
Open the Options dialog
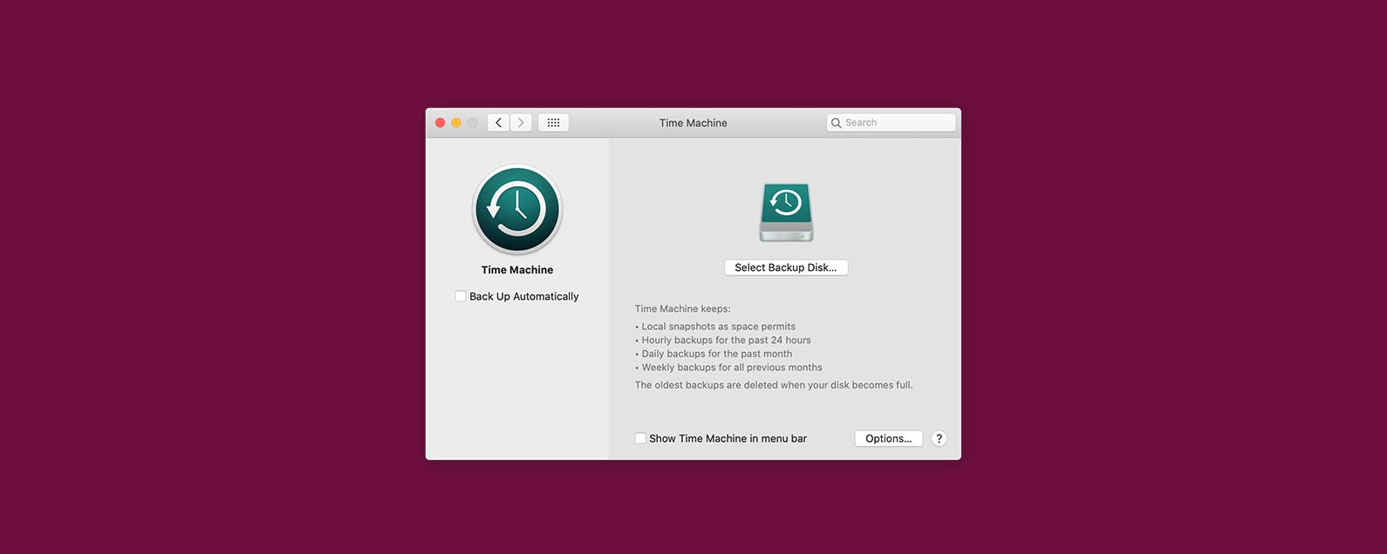(x=888, y=438)
